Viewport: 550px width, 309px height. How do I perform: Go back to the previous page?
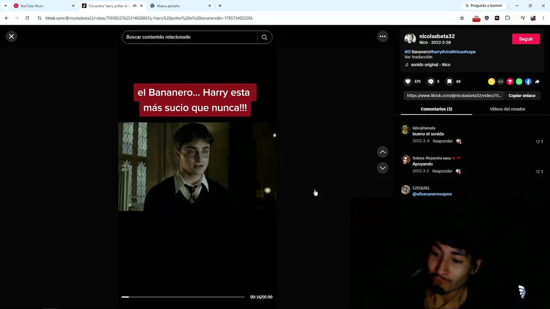pyautogui.click(x=6, y=18)
